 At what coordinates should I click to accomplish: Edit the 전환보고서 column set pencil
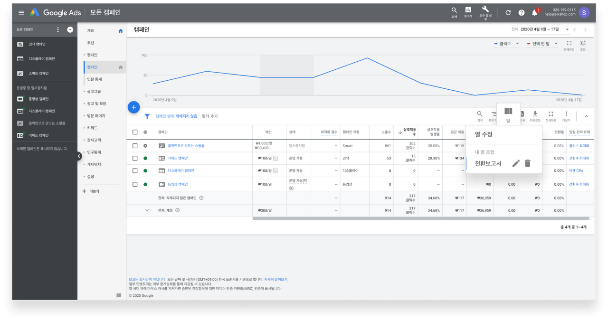(516, 163)
